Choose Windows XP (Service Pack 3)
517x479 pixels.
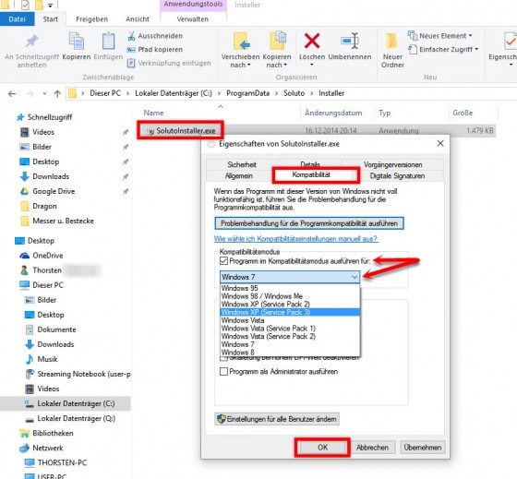[290, 312]
